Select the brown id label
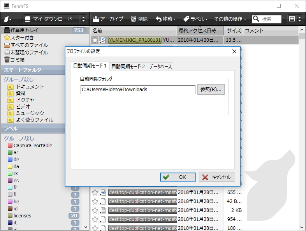The height and width of the screenshot is (231, 306). coord(13,208)
